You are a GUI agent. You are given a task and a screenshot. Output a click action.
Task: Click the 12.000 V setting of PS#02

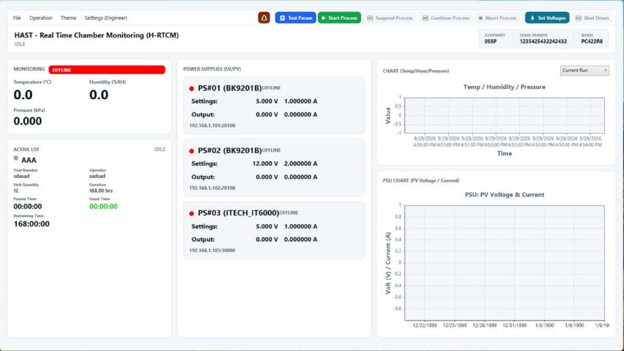tap(265, 164)
